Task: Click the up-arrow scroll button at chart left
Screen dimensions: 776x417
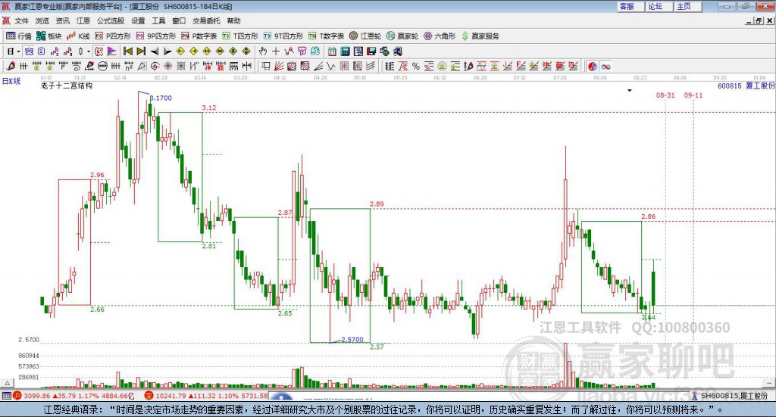Action: (7, 383)
